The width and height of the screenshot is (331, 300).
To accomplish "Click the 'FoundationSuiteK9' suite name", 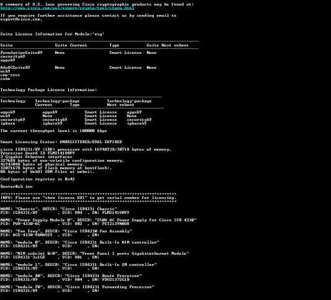I will (21, 53).
